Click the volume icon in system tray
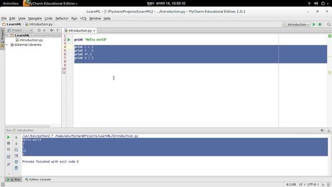 (316, 4)
